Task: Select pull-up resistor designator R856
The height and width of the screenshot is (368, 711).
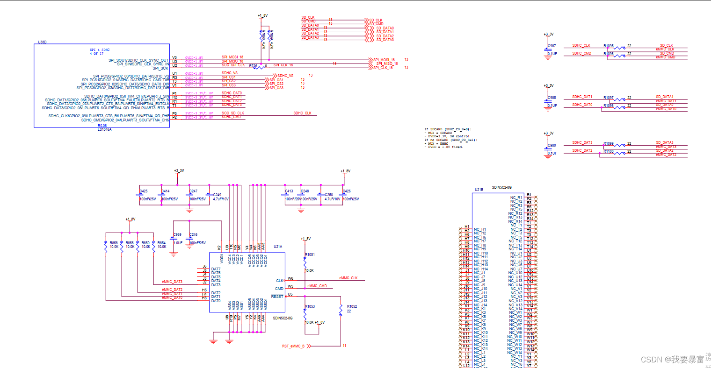Action: (130, 243)
